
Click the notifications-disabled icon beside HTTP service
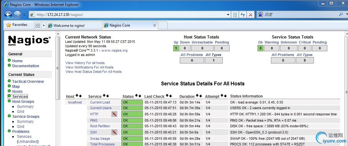pyautogui.click(x=114, y=114)
